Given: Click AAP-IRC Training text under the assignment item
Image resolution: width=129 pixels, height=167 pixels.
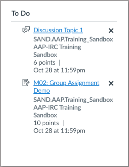Looking at the screenshot, I should [57, 108].
